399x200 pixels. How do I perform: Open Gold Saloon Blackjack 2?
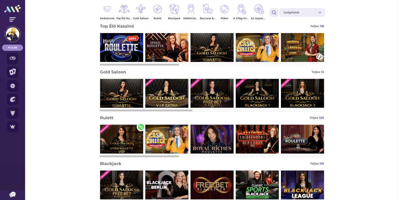click(302, 93)
